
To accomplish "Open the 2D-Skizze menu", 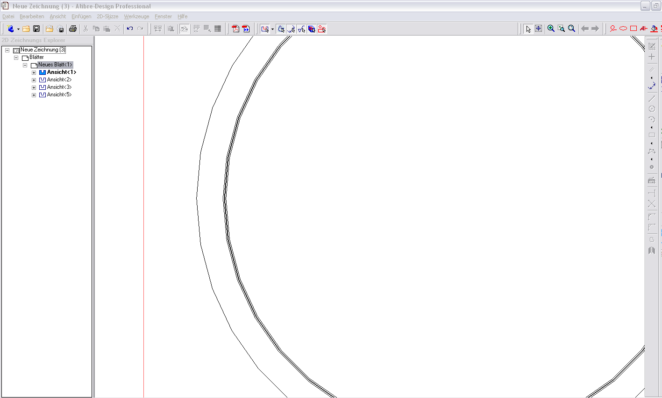I will point(107,16).
